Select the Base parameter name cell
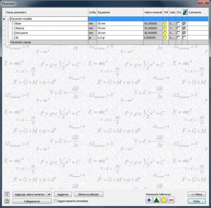Screen dimensions: 211x208 pos(51,23)
